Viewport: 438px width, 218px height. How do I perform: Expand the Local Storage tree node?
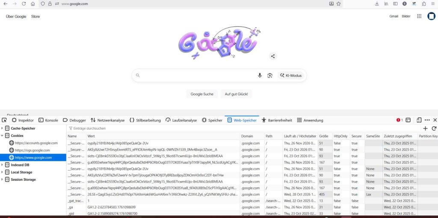pyautogui.click(x=2, y=172)
